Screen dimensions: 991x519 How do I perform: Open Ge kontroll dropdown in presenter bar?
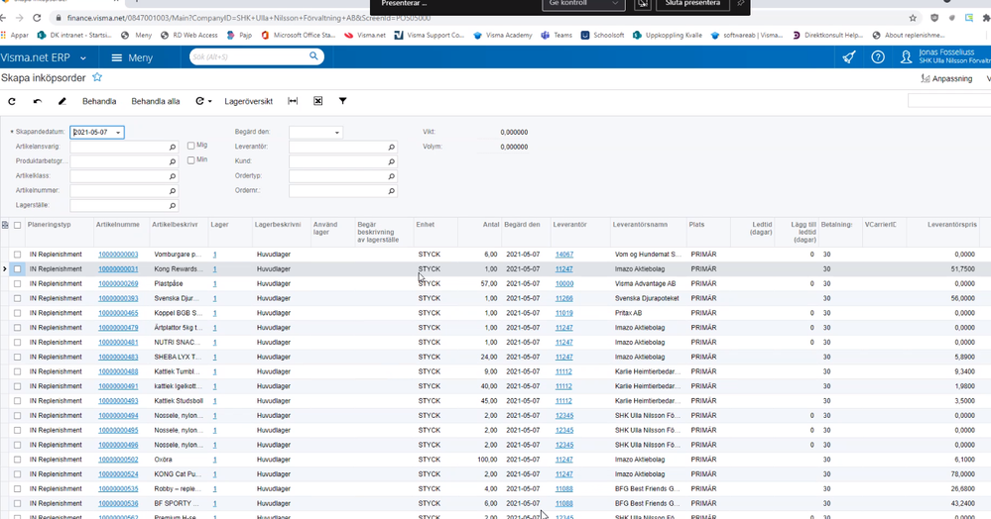click(x=582, y=4)
